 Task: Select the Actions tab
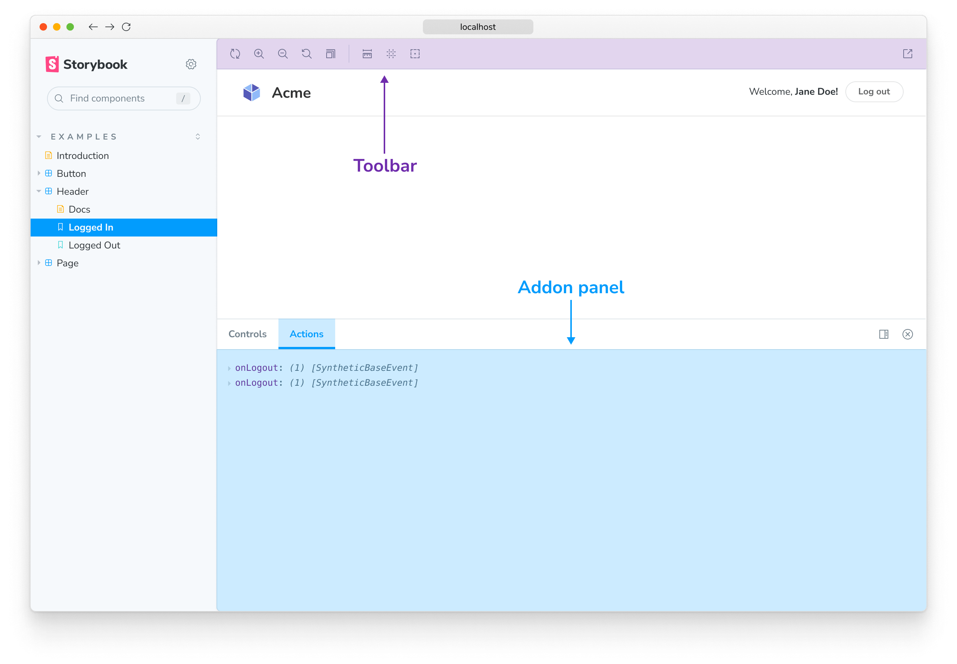click(x=306, y=334)
